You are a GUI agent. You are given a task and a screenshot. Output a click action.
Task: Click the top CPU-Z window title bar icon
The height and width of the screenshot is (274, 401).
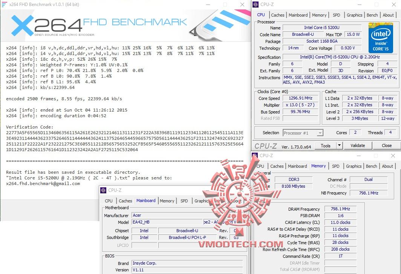255,5
